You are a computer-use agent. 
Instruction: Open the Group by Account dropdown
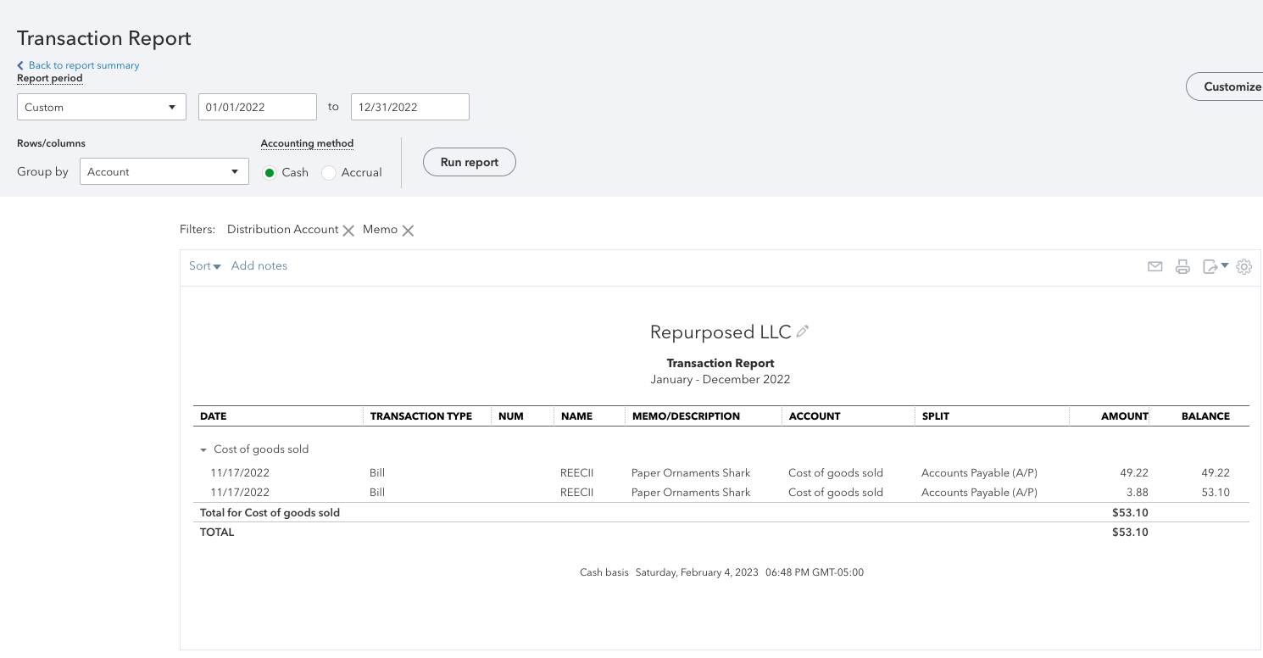(164, 171)
